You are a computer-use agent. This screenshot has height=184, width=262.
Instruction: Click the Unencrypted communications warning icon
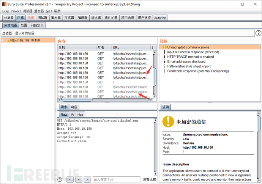[164, 47]
